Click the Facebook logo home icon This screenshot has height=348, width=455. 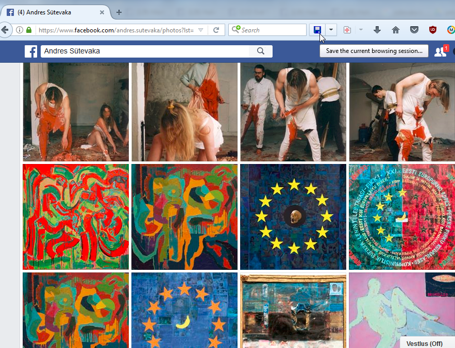(31, 51)
